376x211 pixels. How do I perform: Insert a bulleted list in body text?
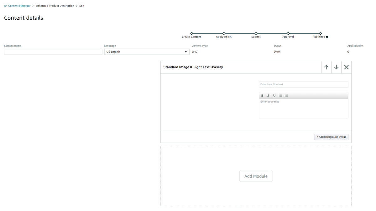click(280, 96)
